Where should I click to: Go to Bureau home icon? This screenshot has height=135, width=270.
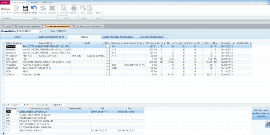(3, 9)
